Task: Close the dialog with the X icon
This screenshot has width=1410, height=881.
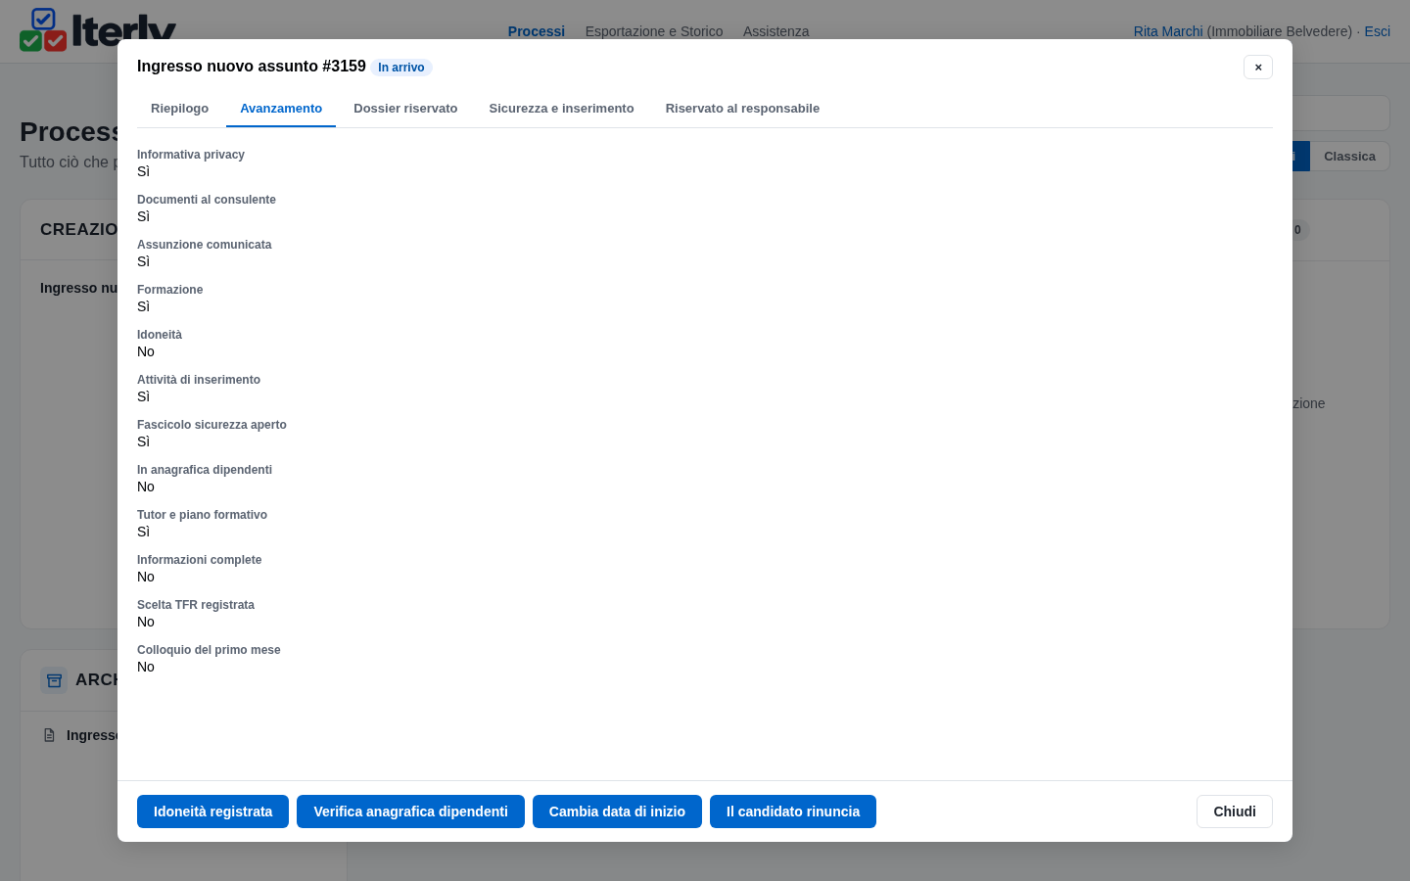Action: click(1258, 67)
